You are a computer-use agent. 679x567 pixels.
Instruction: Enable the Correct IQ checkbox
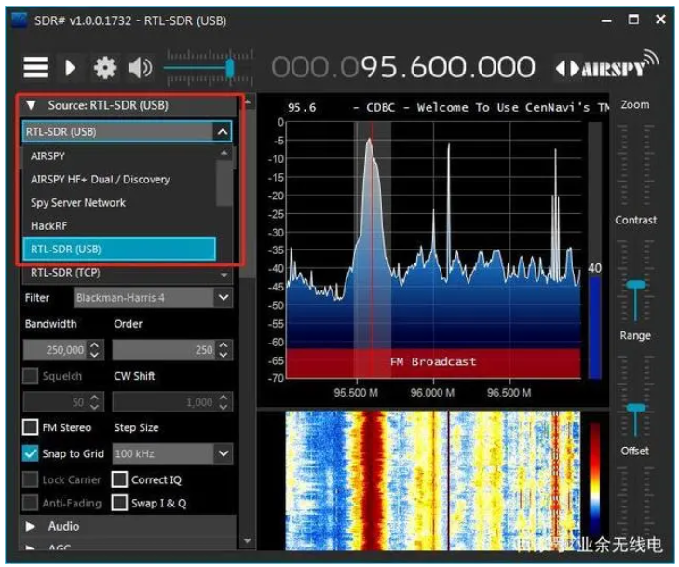point(119,479)
